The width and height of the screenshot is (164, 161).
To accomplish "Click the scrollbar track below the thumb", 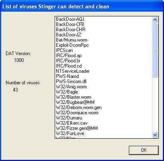I will coord(155,104).
